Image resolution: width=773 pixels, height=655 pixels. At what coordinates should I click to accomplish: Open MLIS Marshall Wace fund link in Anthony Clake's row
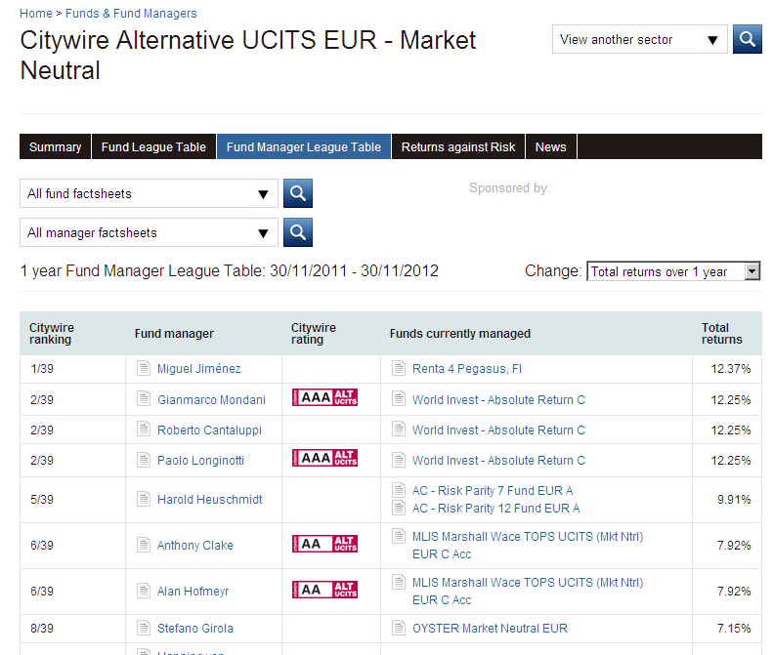click(528, 545)
